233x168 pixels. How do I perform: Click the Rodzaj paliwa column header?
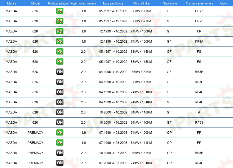[x=58, y=3]
